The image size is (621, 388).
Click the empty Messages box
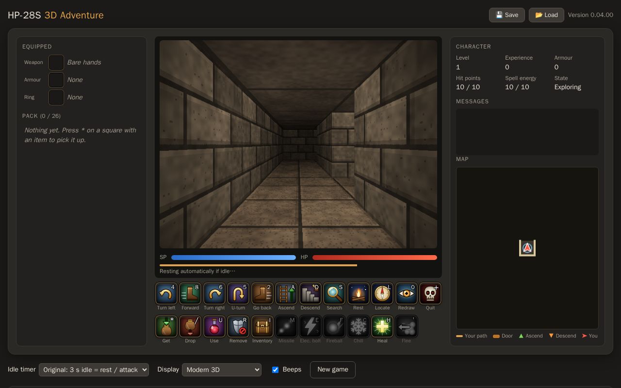pyautogui.click(x=527, y=132)
